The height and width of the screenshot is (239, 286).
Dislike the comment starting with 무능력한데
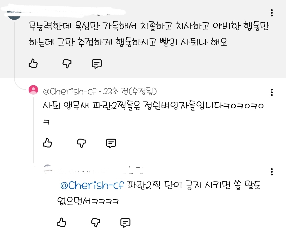[x=67, y=64]
